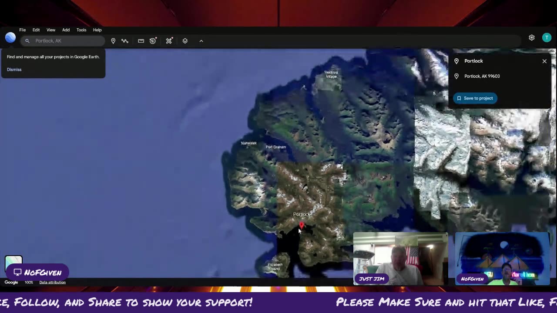Dismiss the projects tip popup
557x313 pixels.
click(x=14, y=70)
